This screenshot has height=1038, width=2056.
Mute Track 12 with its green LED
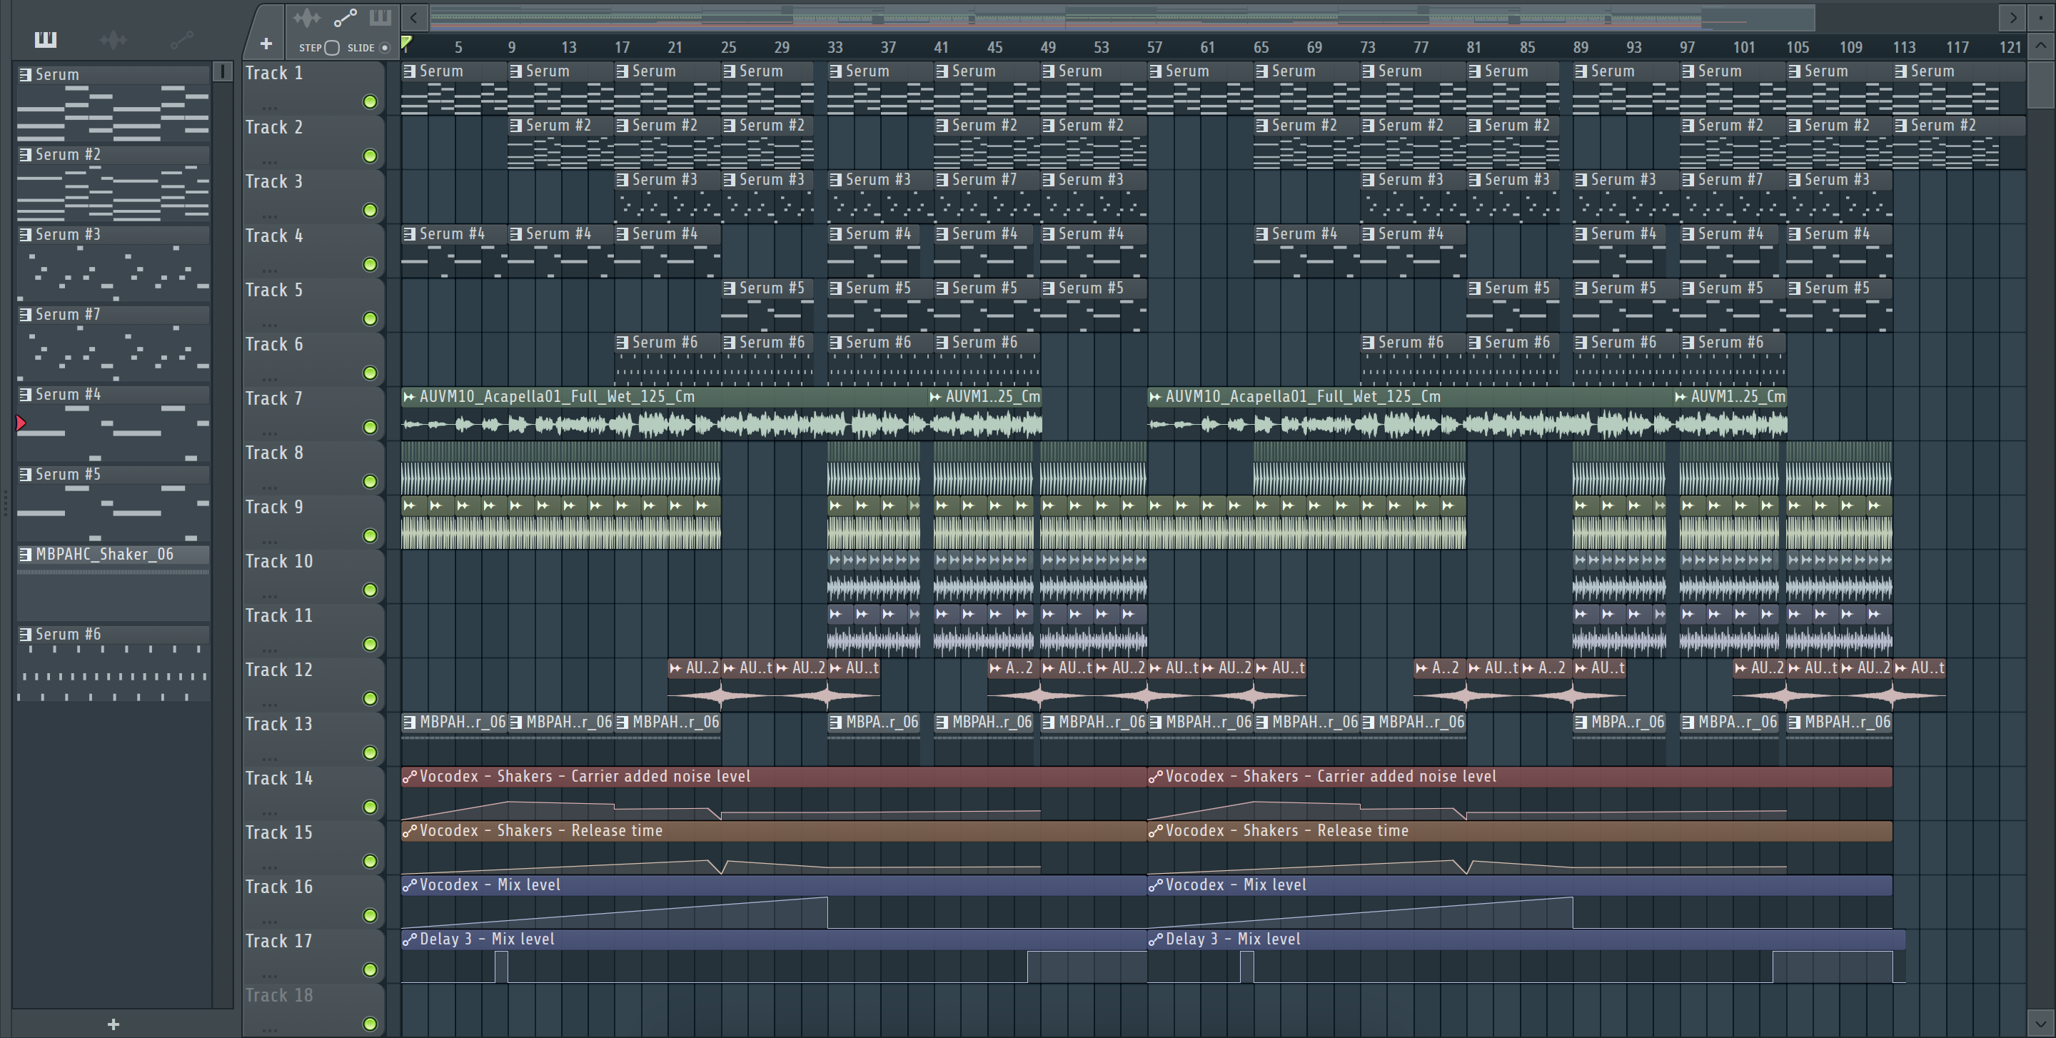click(370, 698)
